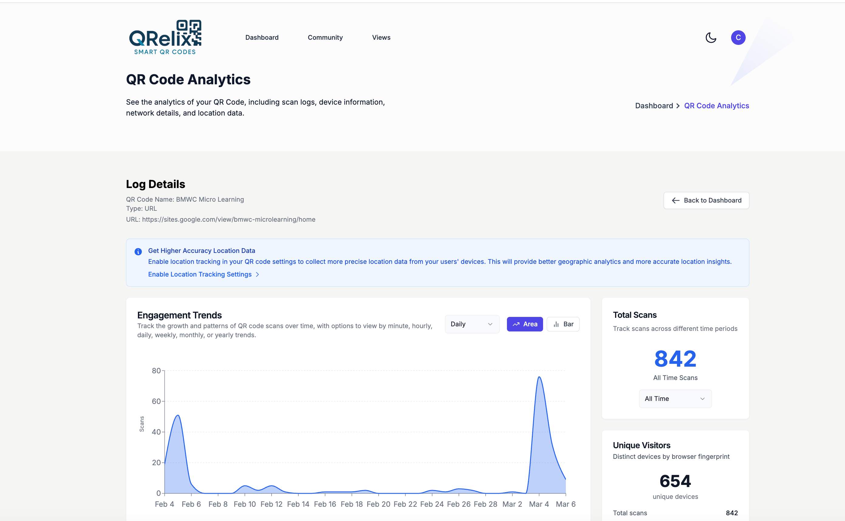Click the breadcrumb separator chevron icon
The height and width of the screenshot is (521, 845).
tap(678, 106)
